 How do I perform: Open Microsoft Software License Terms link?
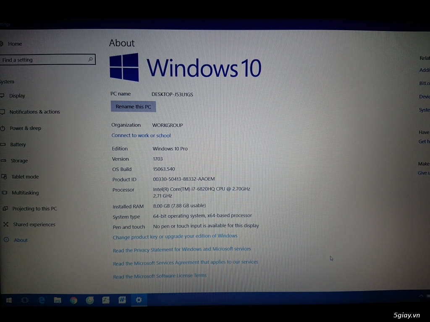tap(160, 276)
